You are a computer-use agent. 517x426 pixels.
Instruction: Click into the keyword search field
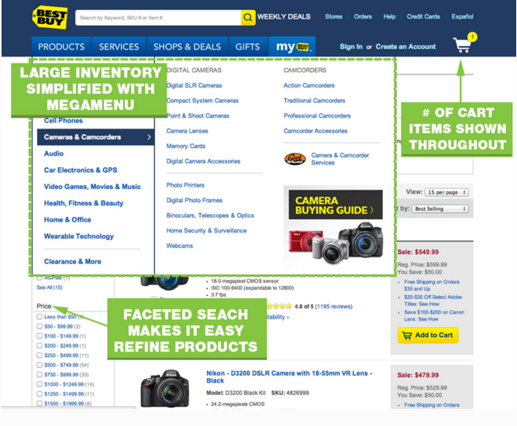click(x=158, y=18)
